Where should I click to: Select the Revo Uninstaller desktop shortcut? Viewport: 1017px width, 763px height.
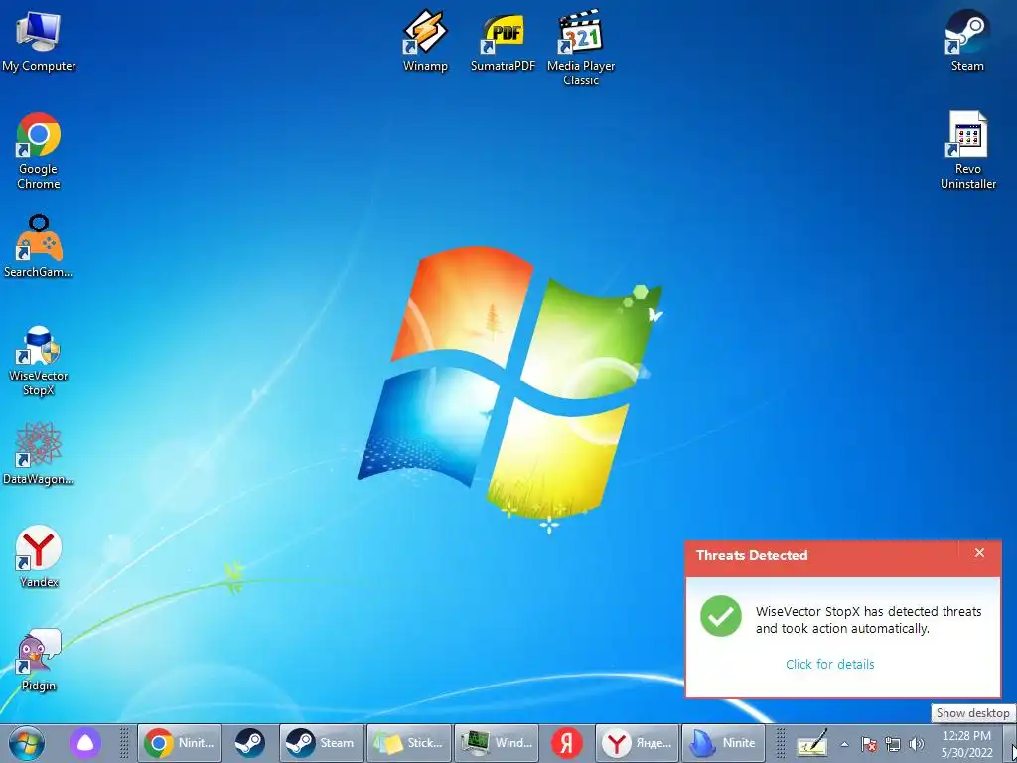click(967, 151)
